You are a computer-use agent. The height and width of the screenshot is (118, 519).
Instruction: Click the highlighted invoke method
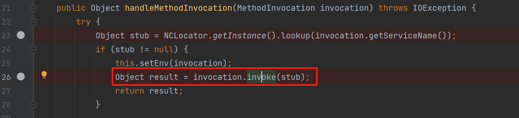point(261,77)
